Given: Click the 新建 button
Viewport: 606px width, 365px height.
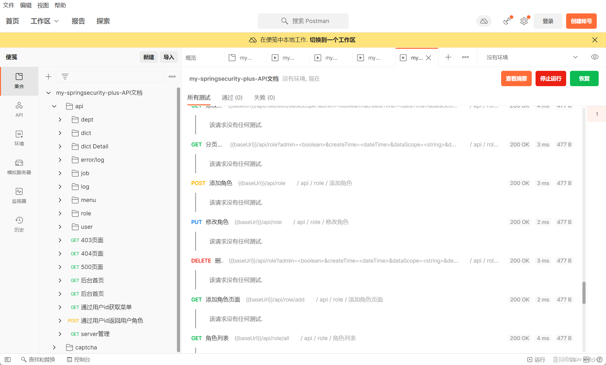Looking at the screenshot, I should coord(149,57).
